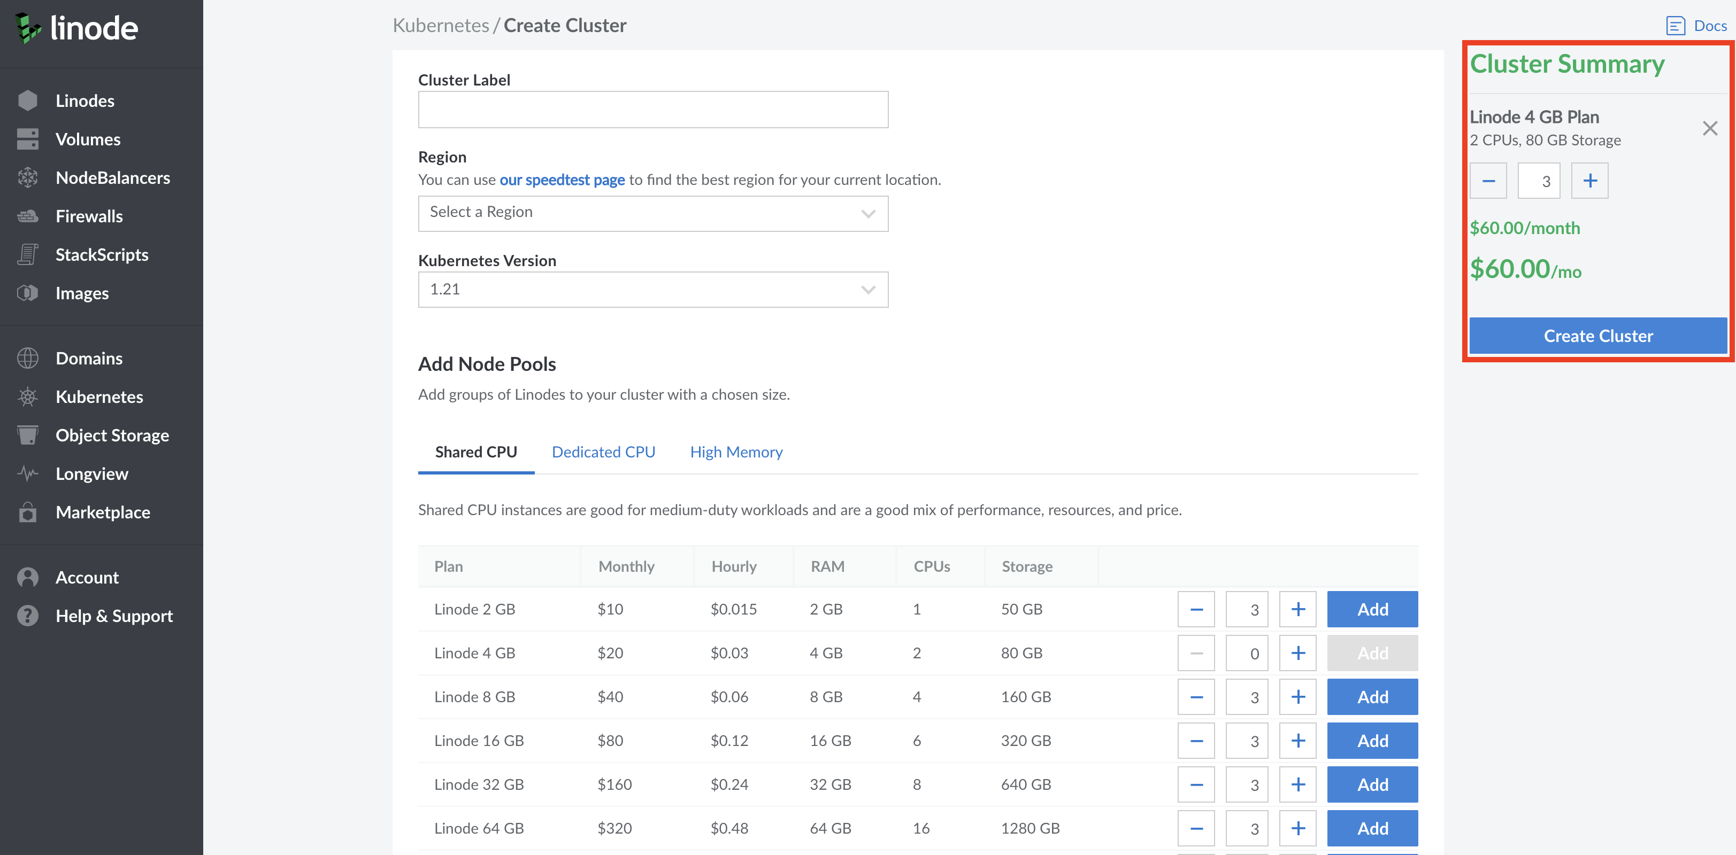Increase Linode 4 GB summary node count
Viewport: 1736px width, 855px height.
[x=1590, y=181]
